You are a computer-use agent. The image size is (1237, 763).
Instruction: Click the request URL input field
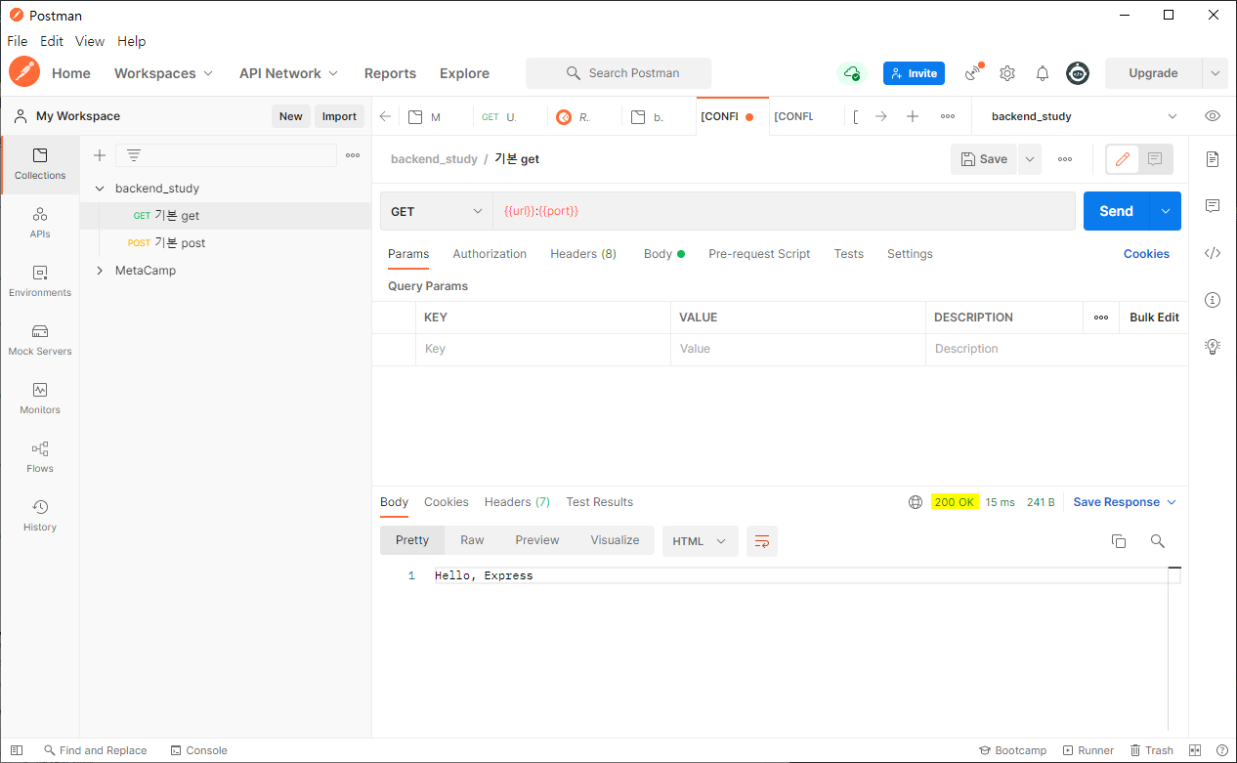point(784,211)
